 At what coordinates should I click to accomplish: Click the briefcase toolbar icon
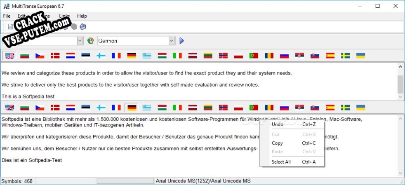point(82,27)
